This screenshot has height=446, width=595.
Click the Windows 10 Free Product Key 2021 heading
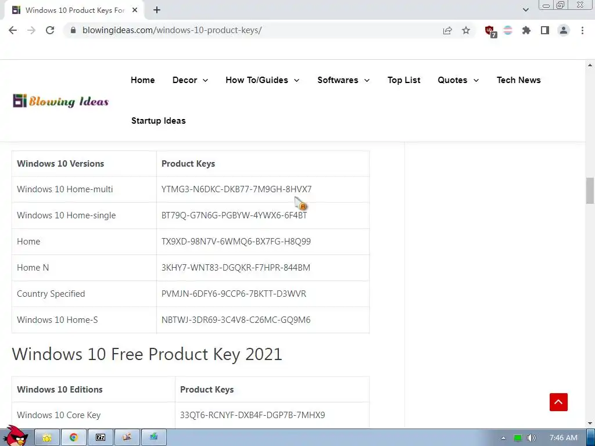coord(147,354)
